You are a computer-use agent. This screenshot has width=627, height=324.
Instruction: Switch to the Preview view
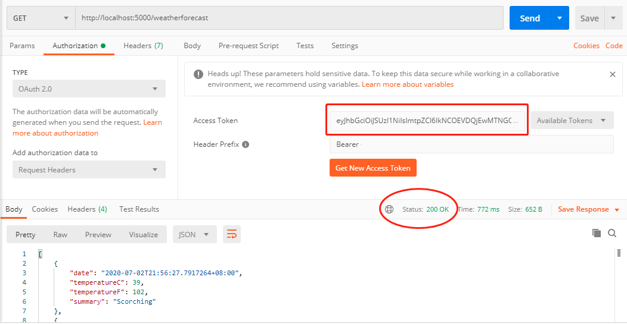pyautogui.click(x=98, y=235)
